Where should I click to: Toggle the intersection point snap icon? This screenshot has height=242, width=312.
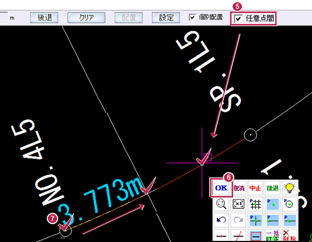pos(255,220)
